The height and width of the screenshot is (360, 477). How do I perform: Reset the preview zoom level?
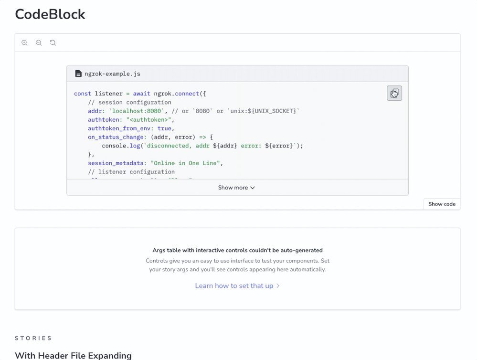(53, 42)
